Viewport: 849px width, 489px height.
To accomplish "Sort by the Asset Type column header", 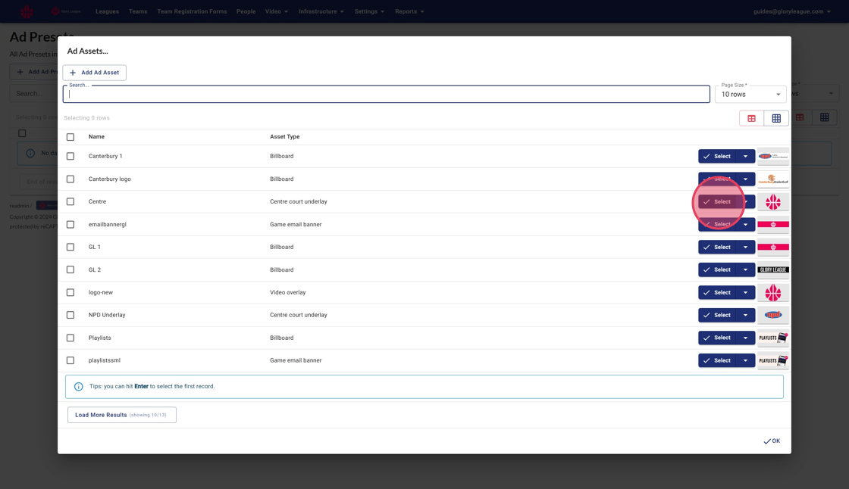I will (x=285, y=137).
